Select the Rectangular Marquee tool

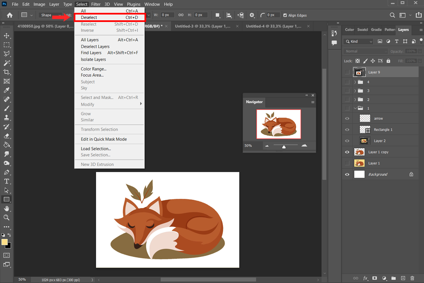pos(7,45)
